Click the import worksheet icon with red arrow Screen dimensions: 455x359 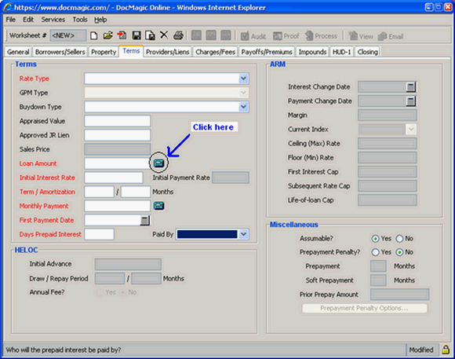(x=122, y=35)
